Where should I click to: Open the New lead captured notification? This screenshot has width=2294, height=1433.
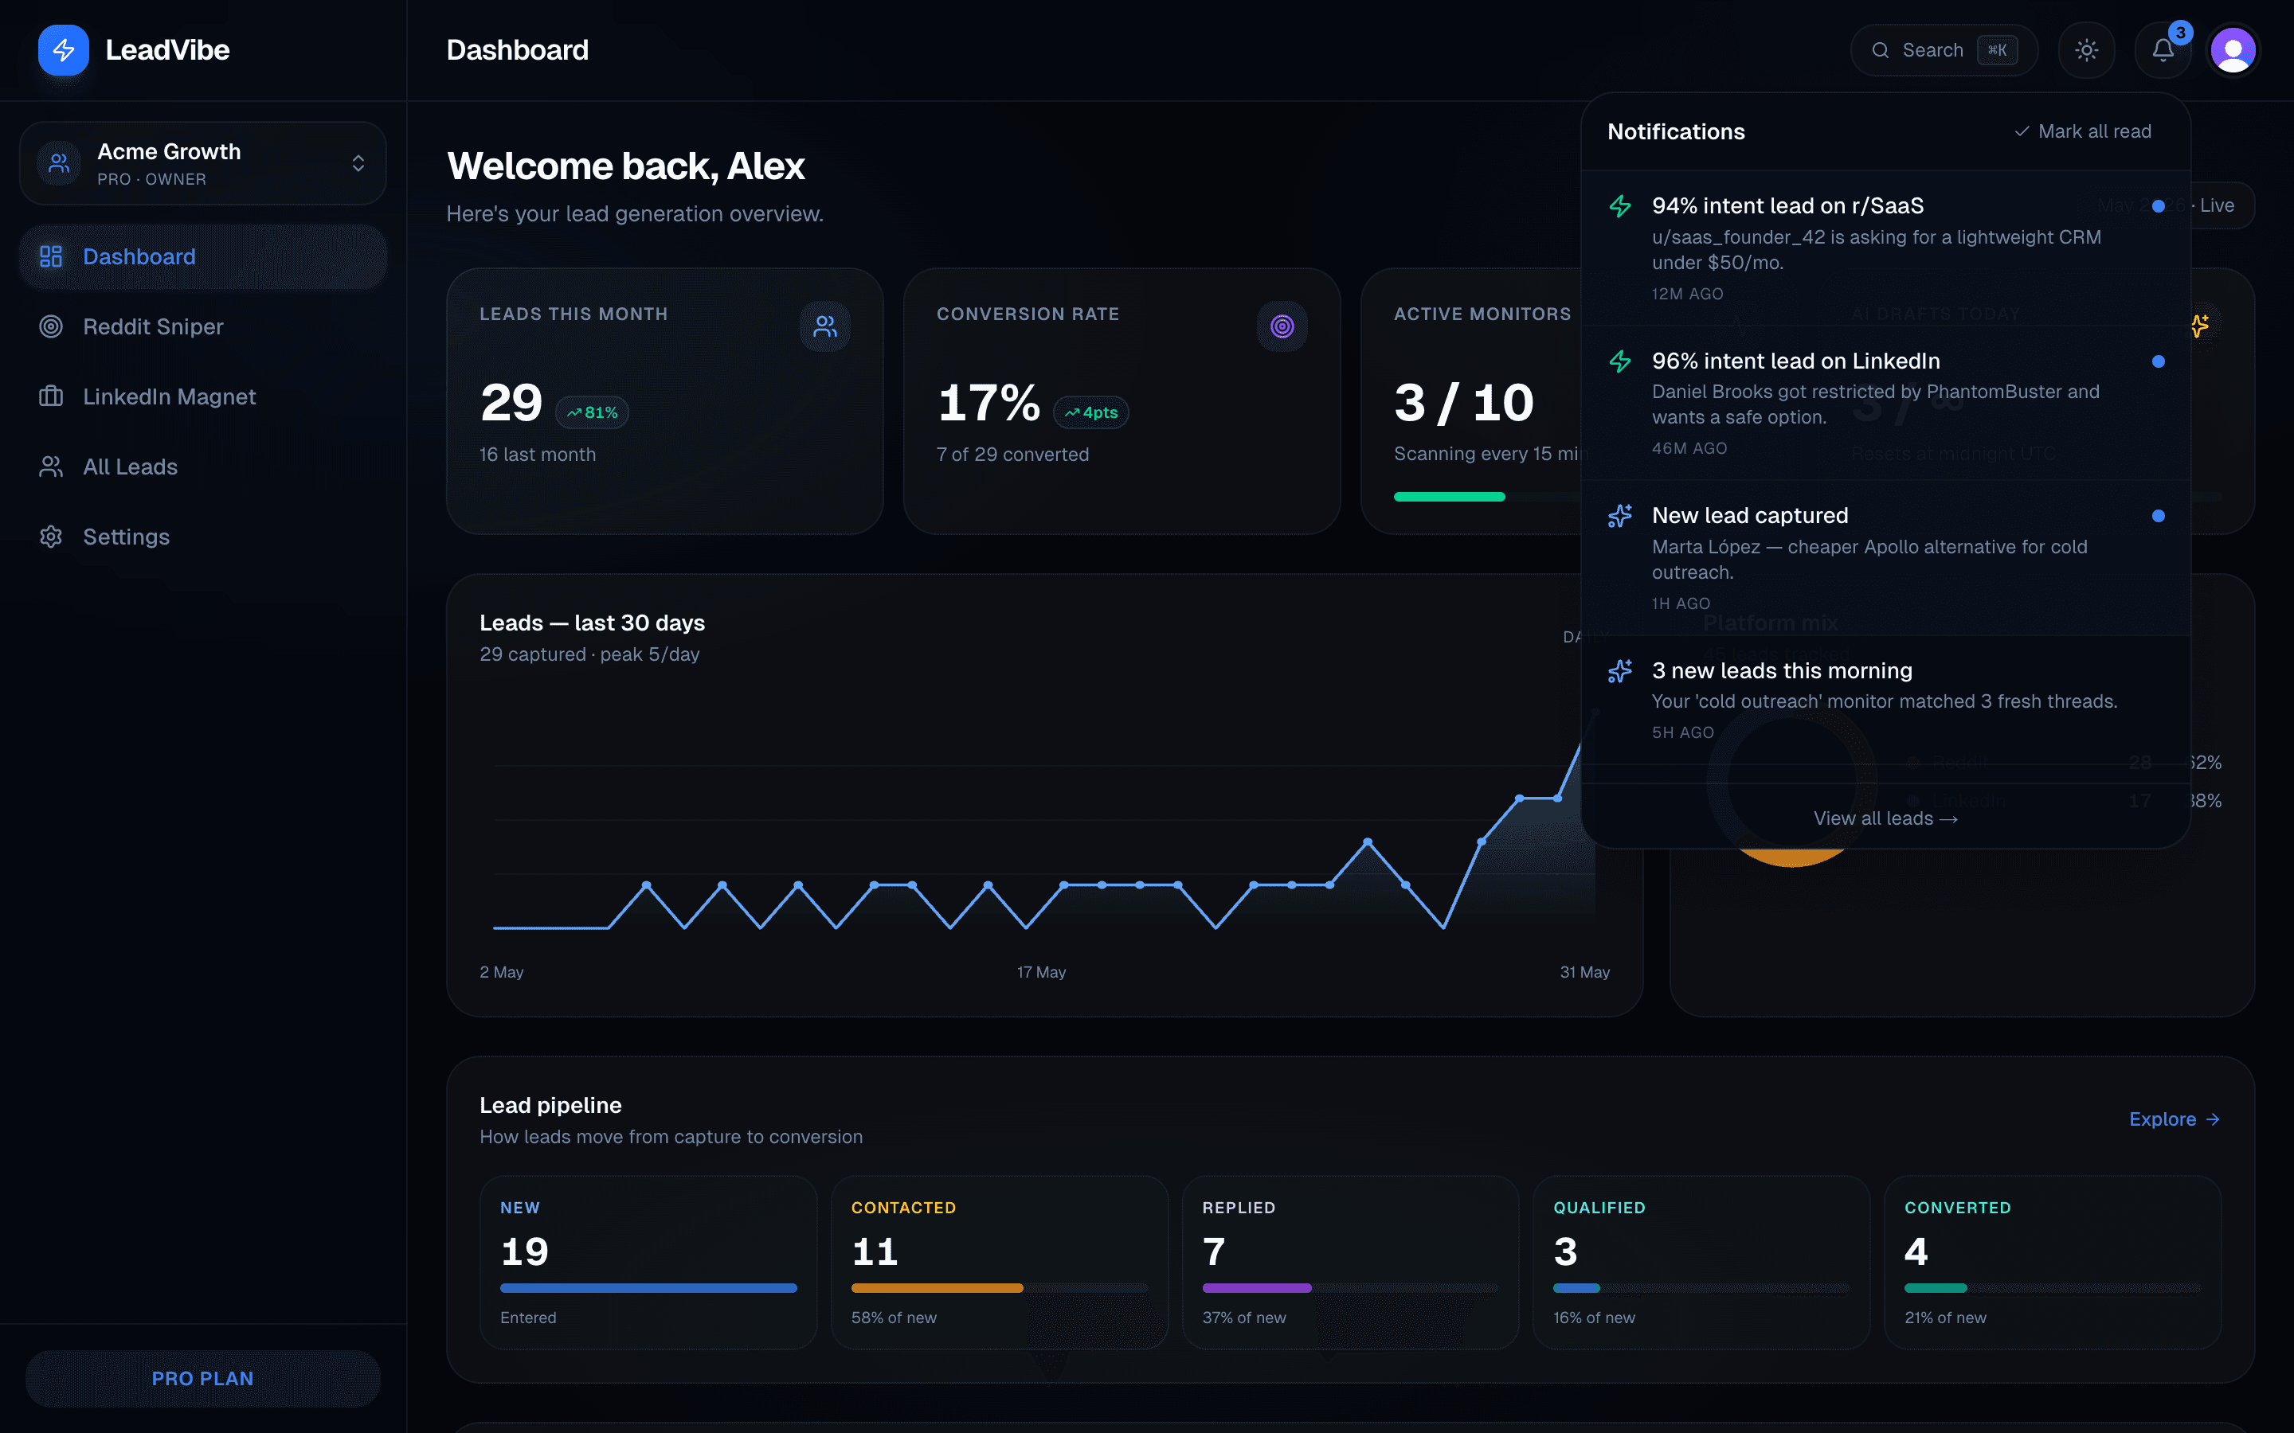(1885, 558)
